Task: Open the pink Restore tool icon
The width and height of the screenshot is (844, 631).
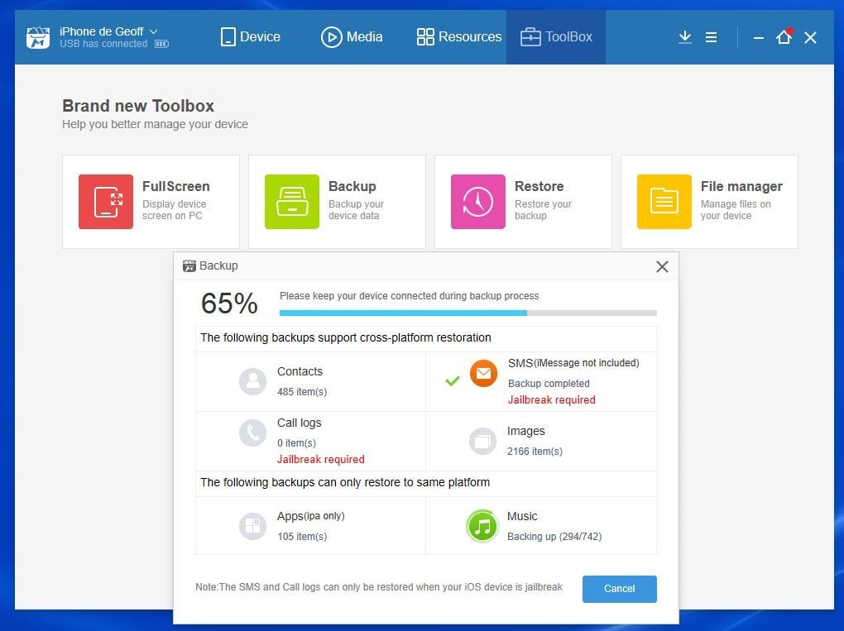Action: [x=478, y=201]
